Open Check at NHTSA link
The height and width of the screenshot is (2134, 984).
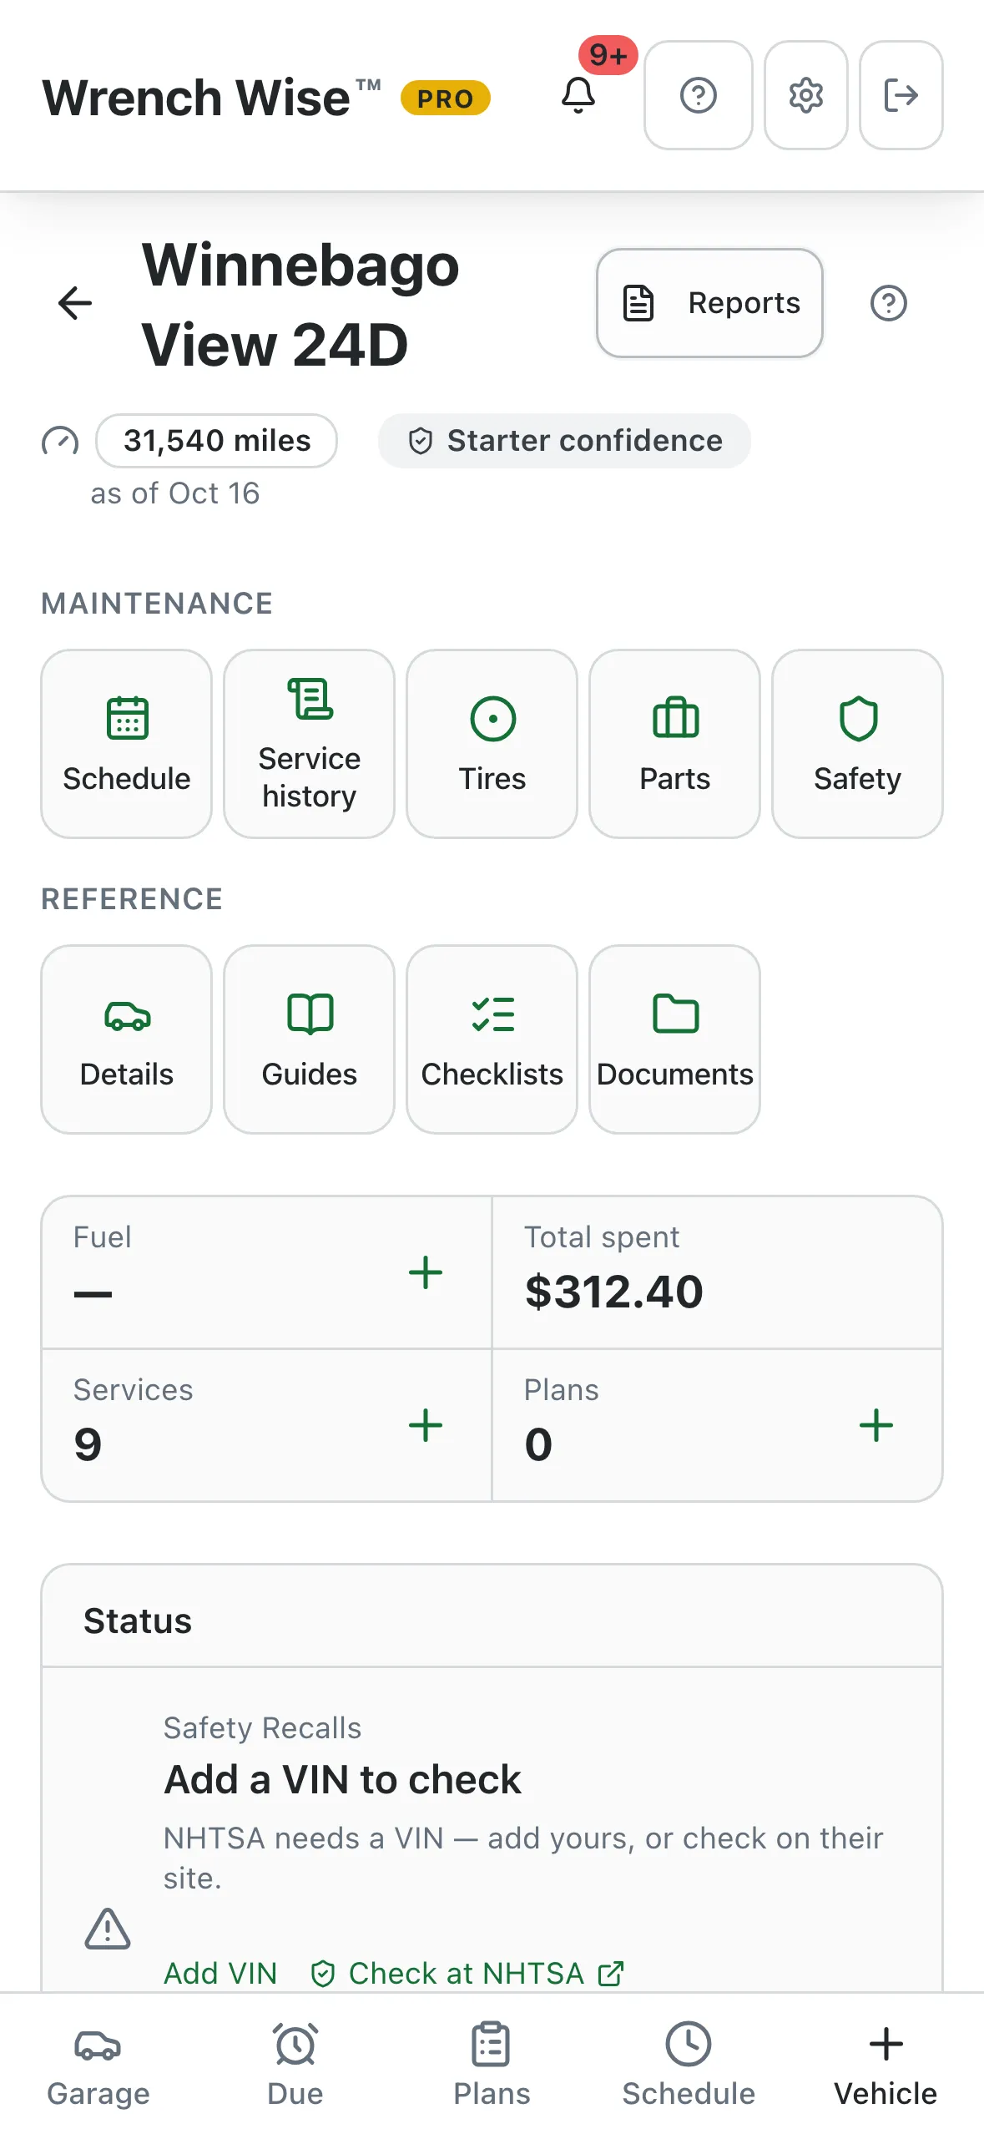(467, 1974)
